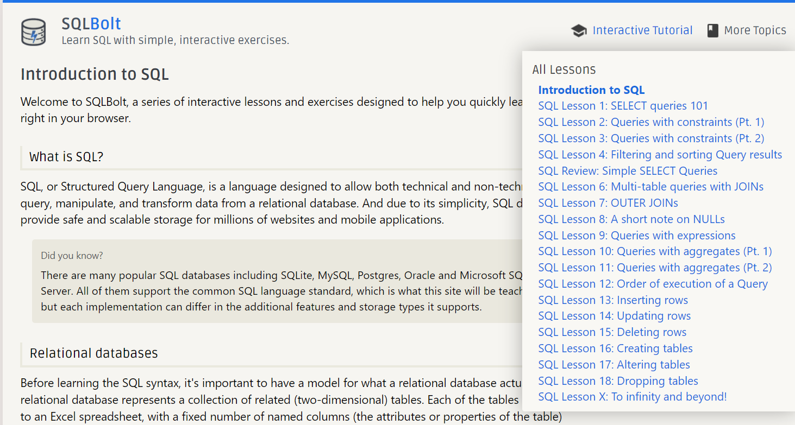
Task: Open SQL Lesson 15: Deleting rows
Action: pos(612,332)
